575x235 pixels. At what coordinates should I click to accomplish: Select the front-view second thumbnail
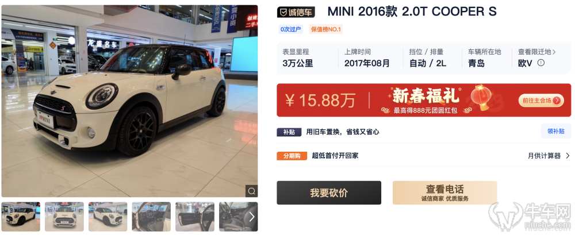[64, 217]
